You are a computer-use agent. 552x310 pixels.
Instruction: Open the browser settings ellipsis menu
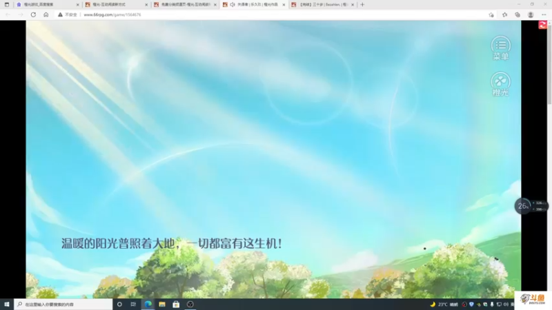(544, 14)
